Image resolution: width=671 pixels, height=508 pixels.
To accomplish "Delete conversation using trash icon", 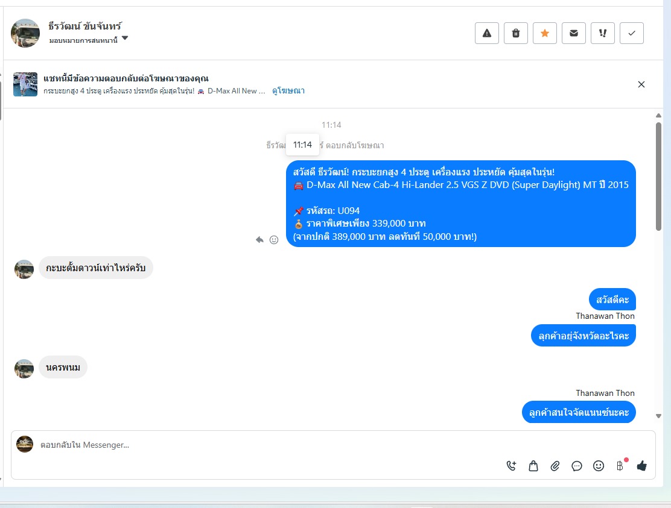I will pos(516,33).
